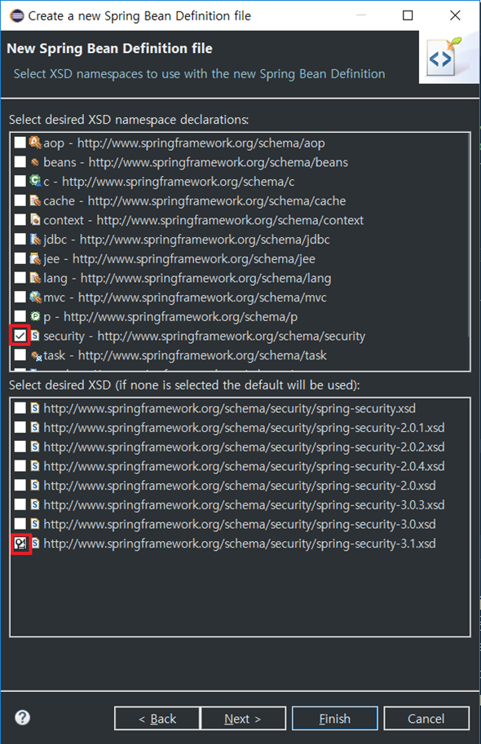Open help via the question mark icon
The width and height of the screenshot is (481, 744).
pyautogui.click(x=22, y=717)
